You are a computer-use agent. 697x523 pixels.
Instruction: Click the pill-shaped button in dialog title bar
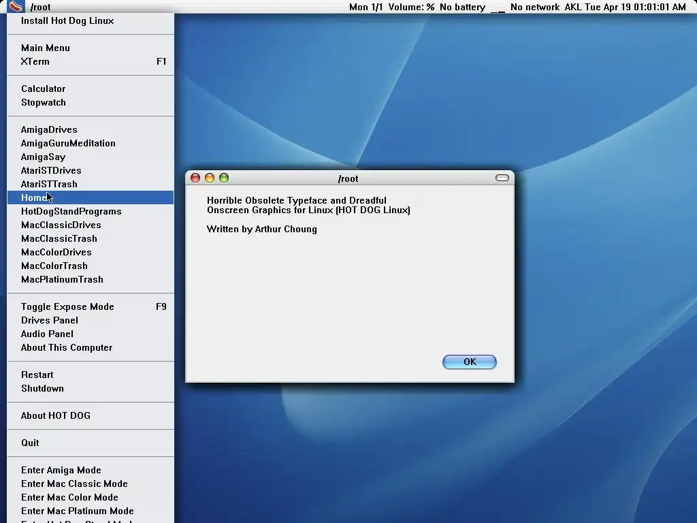[502, 178]
